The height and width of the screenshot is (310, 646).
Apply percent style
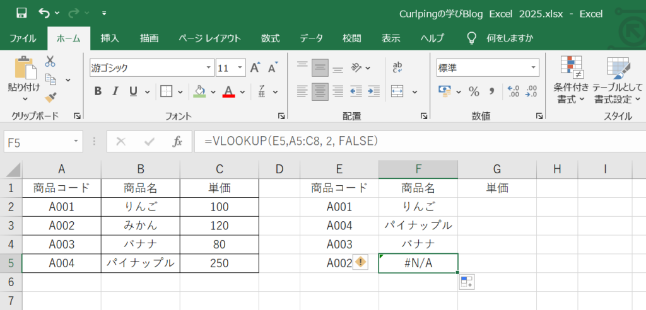(474, 91)
